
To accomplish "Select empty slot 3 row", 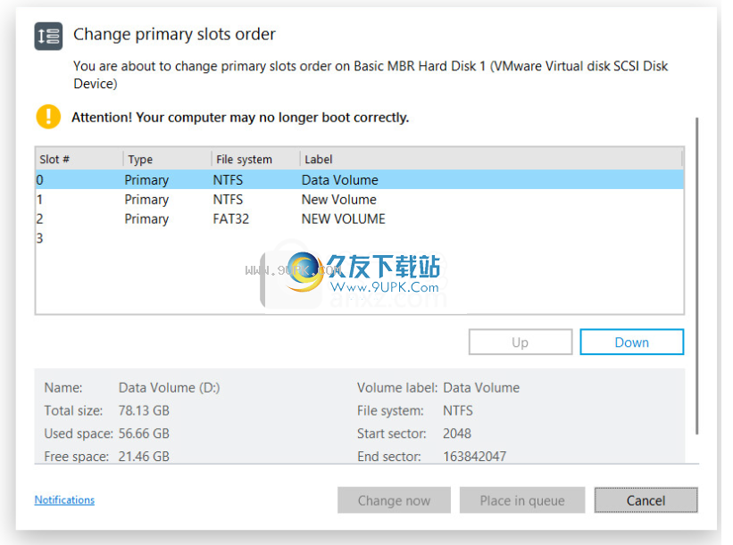I will pyautogui.click(x=360, y=238).
